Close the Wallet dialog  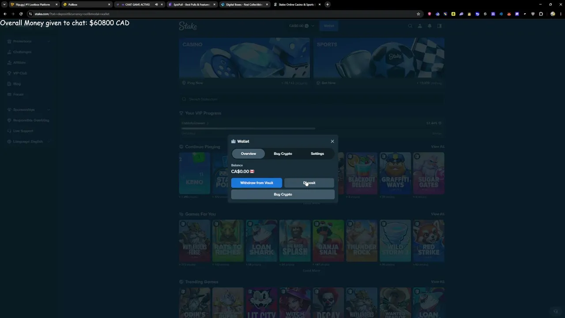click(332, 141)
